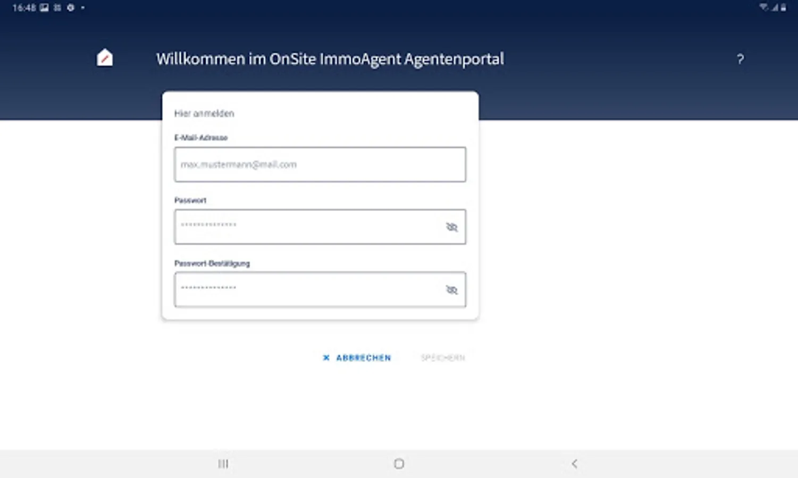Cancel with the ABBRECHEN button
Screen dimensions: 798x478
point(357,358)
